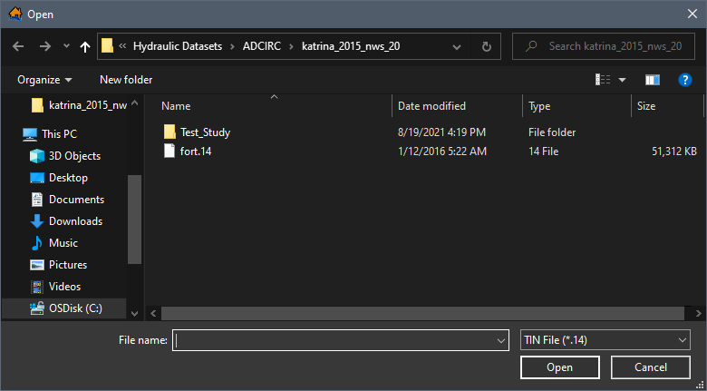Click the Test_Study folder icon
This screenshot has height=391, width=707.
click(169, 132)
